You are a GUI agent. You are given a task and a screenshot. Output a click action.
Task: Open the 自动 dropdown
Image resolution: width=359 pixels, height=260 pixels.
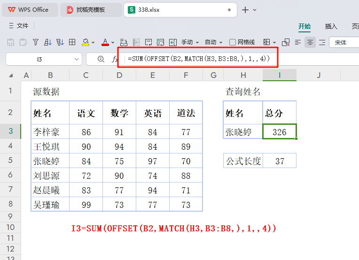213,42
